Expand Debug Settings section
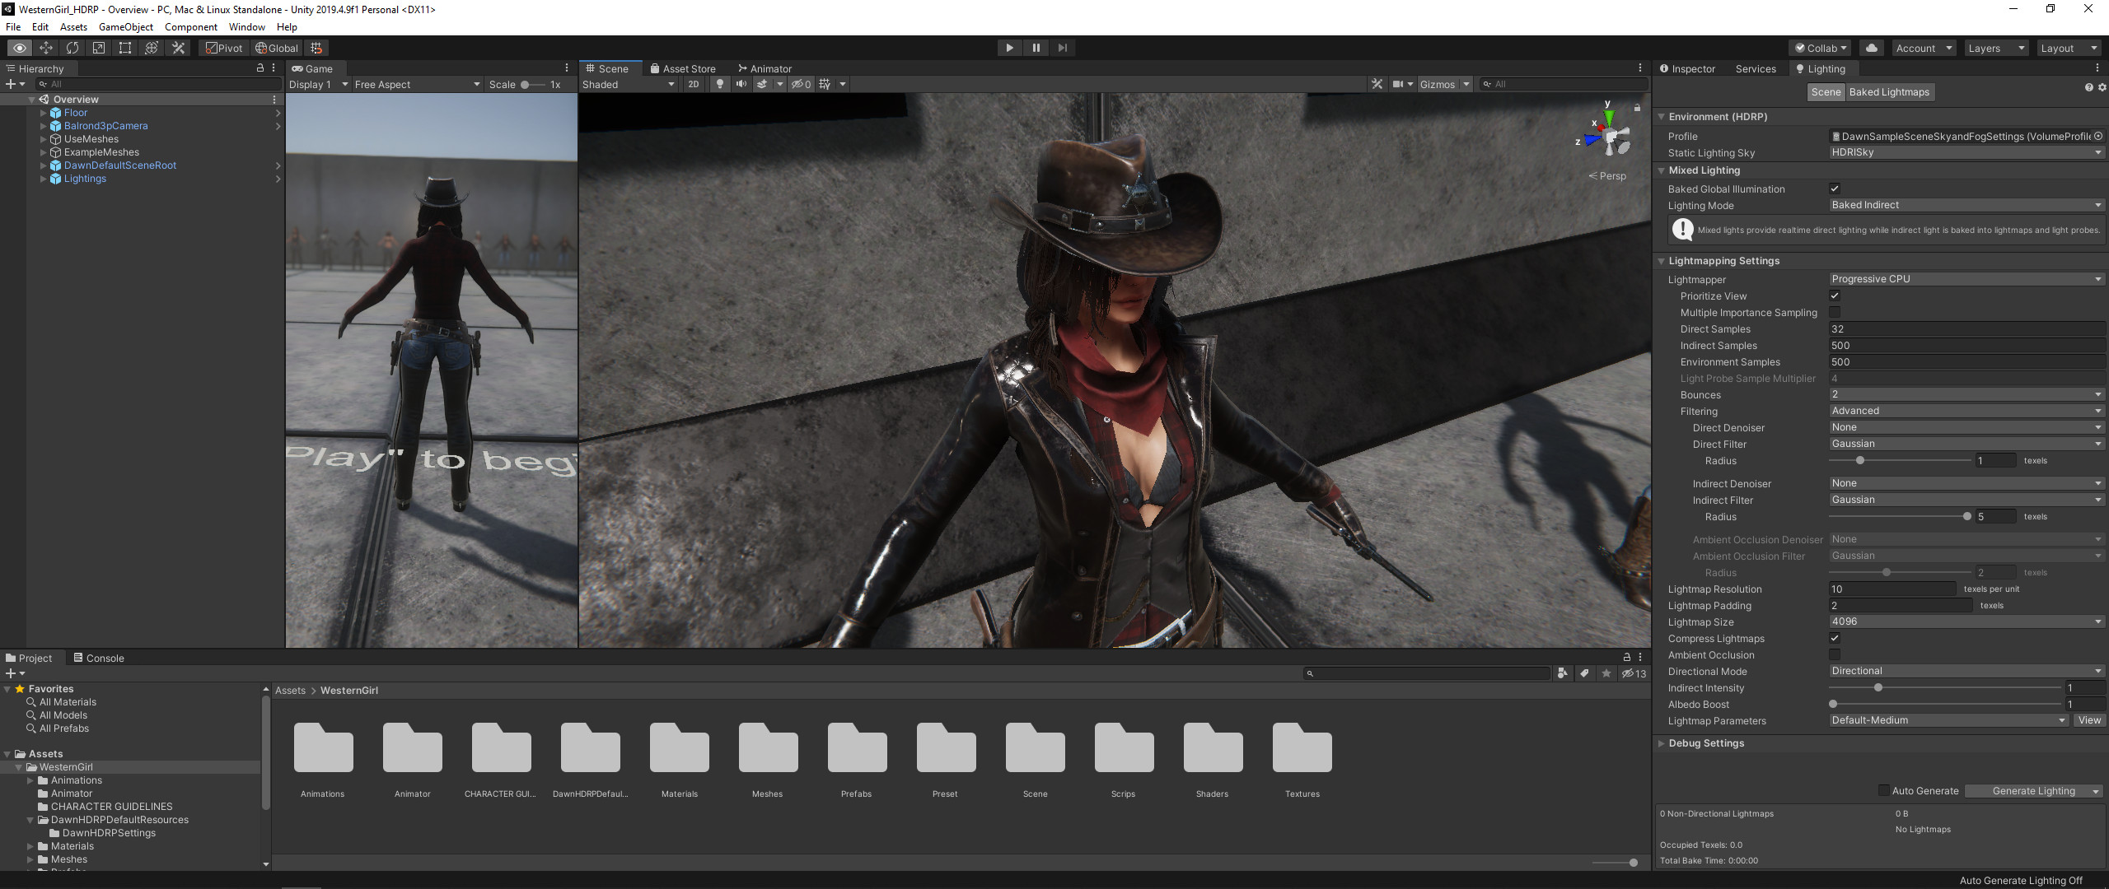2109x889 pixels. point(1662,742)
